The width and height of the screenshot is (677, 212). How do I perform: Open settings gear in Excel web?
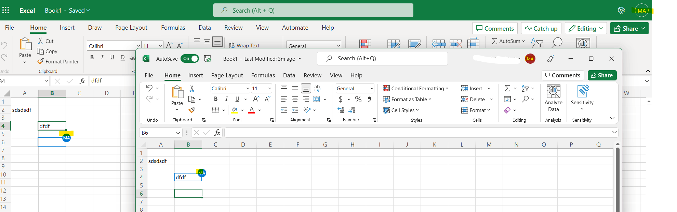621,10
